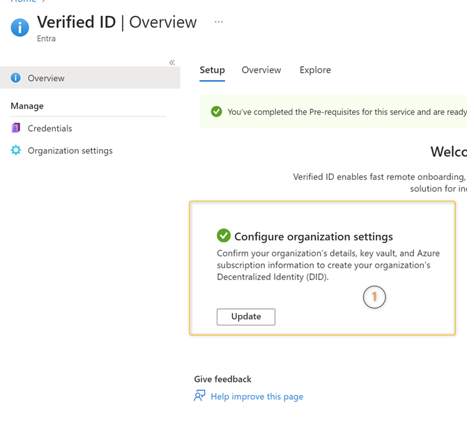Click the Home breadcrumb link
Viewport: 467px width, 432px height.
(x=23, y=1)
